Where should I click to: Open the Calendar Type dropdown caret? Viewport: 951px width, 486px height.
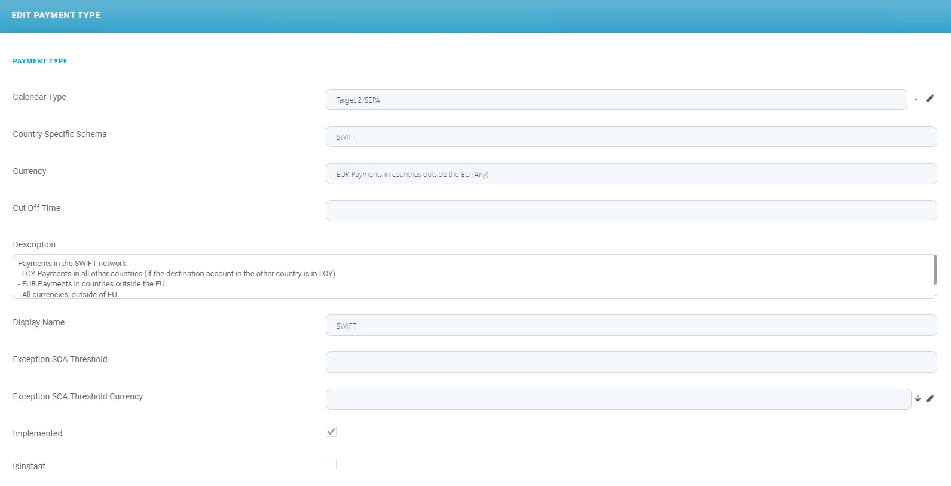click(x=916, y=100)
